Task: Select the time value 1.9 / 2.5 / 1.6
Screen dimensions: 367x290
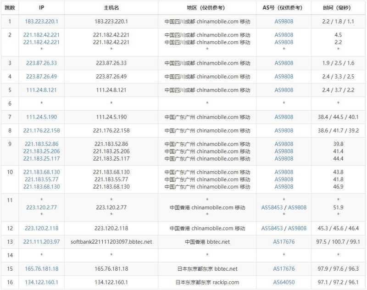Action: pos(338,63)
